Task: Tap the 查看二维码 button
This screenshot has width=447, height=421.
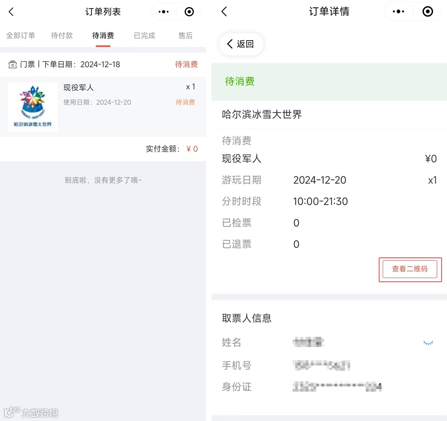Action: click(410, 269)
